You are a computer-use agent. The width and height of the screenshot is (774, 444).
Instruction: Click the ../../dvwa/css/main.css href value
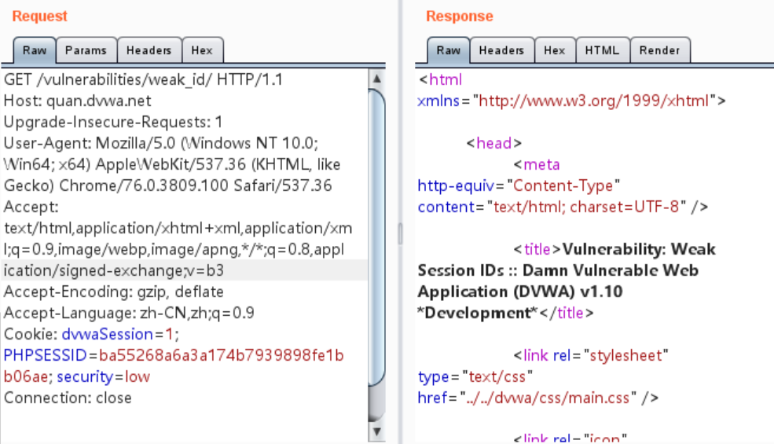click(x=548, y=398)
